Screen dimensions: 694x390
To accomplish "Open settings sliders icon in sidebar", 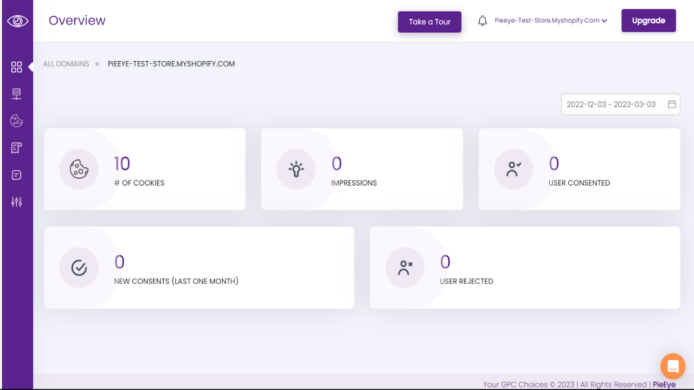I will [16, 201].
